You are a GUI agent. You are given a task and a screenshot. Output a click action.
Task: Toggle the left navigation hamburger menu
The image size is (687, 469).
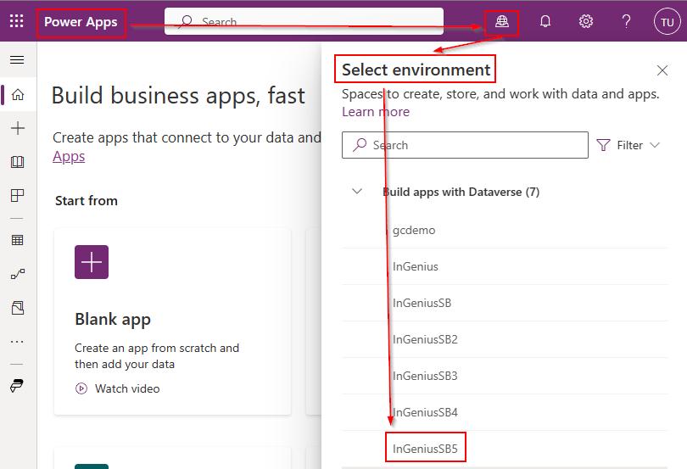[x=17, y=60]
